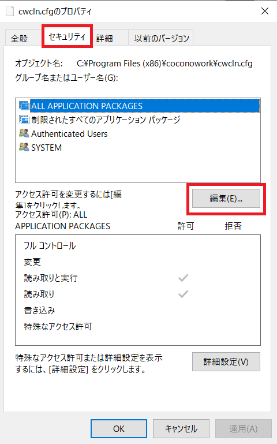Click the キャンセル button
This screenshot has width=277, height=444.
181,429
